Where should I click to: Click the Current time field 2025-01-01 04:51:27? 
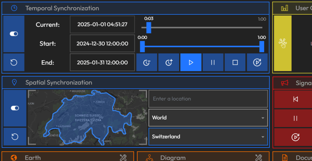(102, 25)
